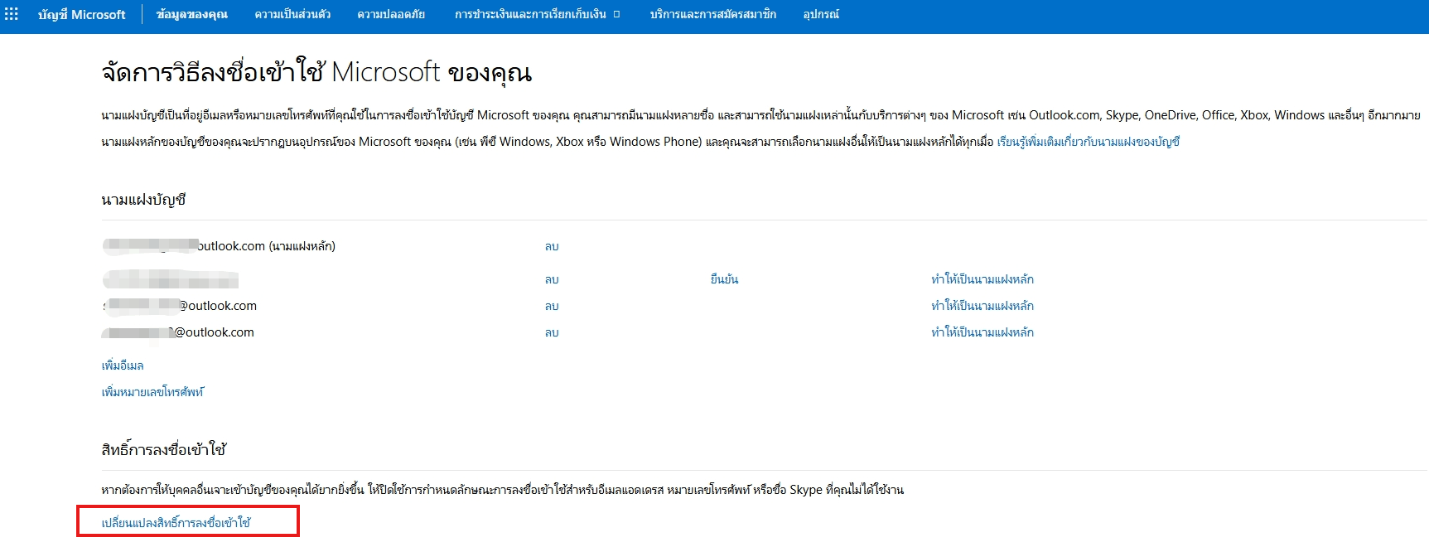This screenshot has height=552, width=1429.
Task: Click the บัญชี Microsoft header link
Action: click(82, 15)
